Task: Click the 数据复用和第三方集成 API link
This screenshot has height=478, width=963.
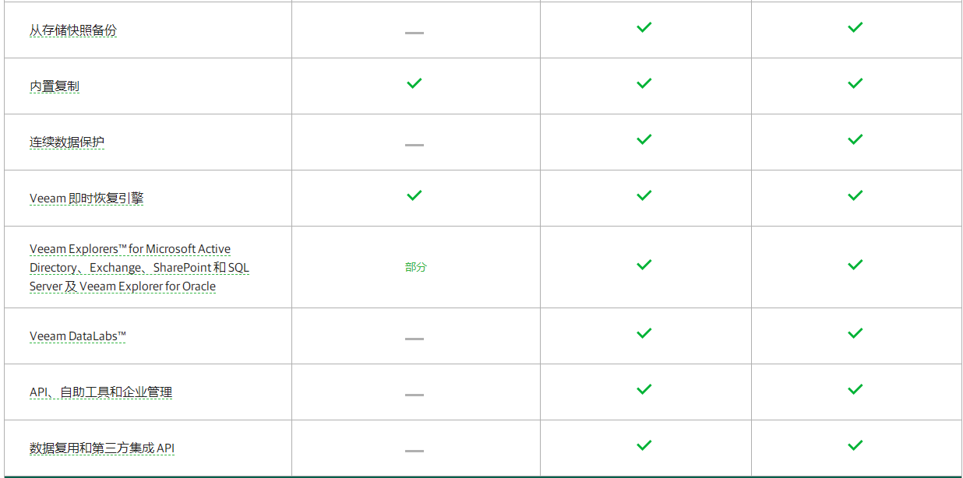Action: tap(102, 448)
